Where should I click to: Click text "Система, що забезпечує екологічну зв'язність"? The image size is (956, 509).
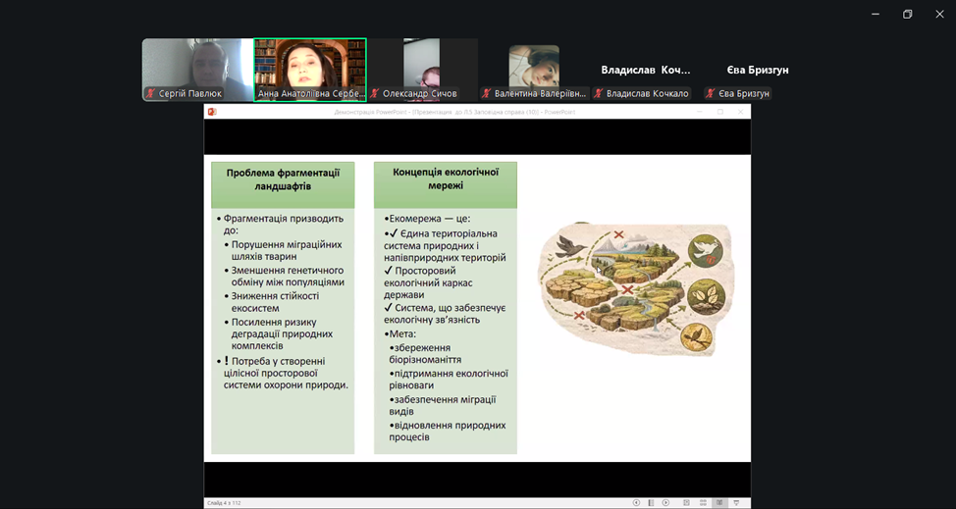445,313
